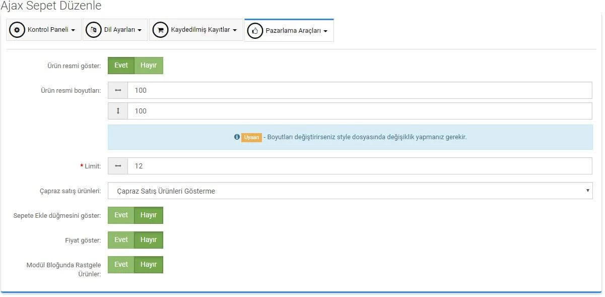Disable Sepete Ekle düğmesini göster with Hayır

click(x=149, y=215)
